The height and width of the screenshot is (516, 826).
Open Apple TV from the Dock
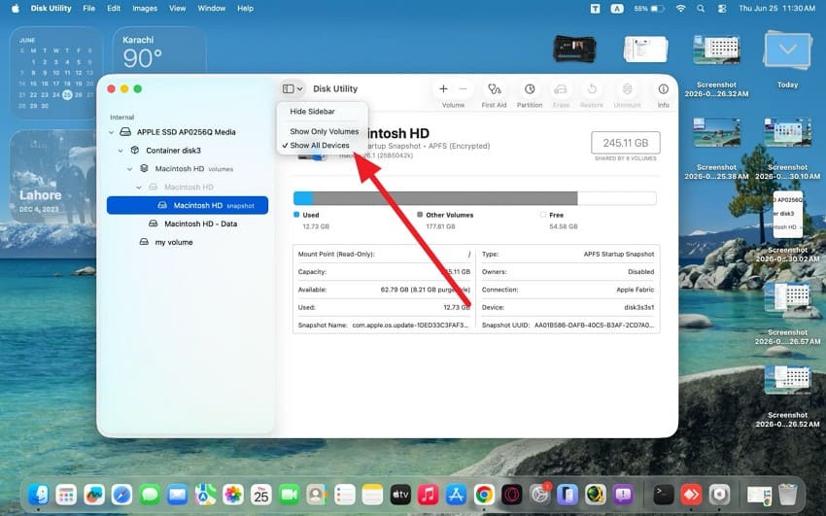(x=400, y=495)
